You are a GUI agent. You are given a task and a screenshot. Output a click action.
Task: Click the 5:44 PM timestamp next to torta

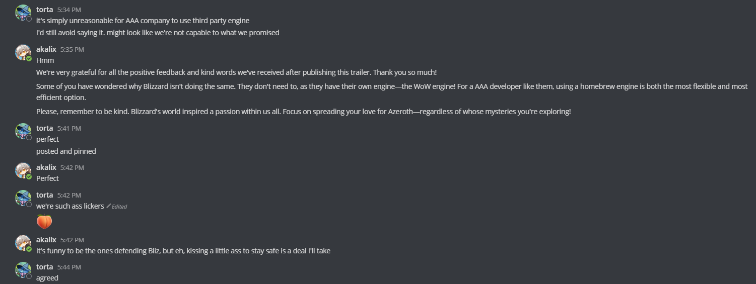(69, 267)
